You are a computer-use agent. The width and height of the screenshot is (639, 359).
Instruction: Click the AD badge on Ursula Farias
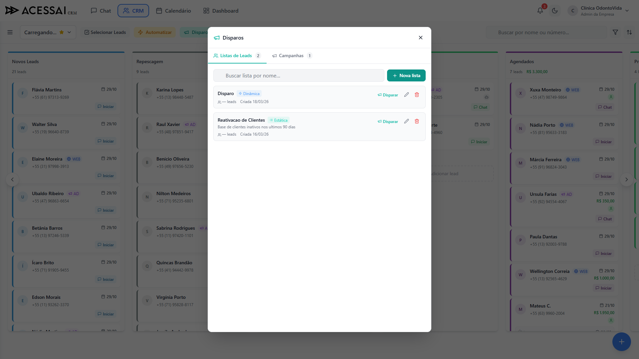click(566, 194)
